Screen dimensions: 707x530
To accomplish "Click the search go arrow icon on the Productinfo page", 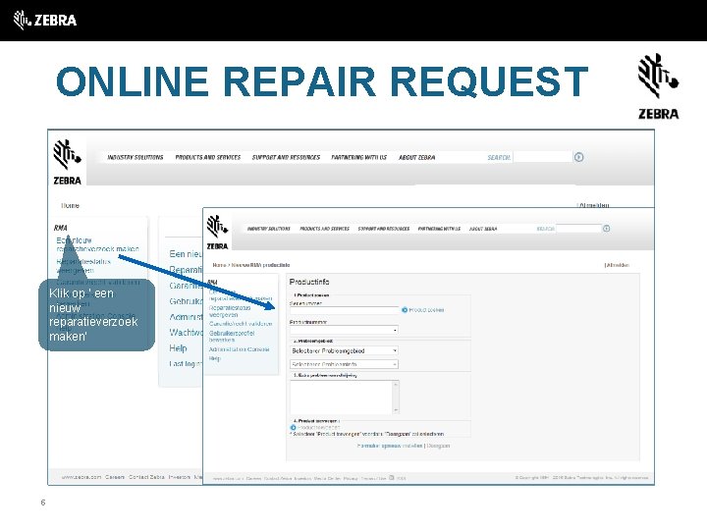I will click(607, 229).
